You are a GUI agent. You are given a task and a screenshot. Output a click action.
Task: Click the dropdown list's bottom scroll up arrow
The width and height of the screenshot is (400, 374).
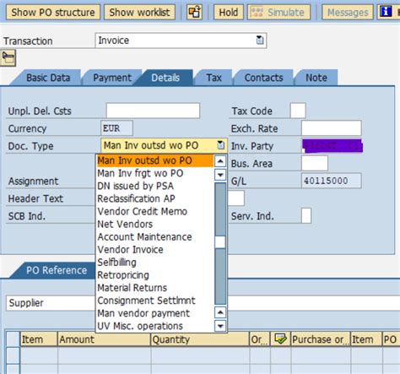pyautogui.click(x=220, y=312)
